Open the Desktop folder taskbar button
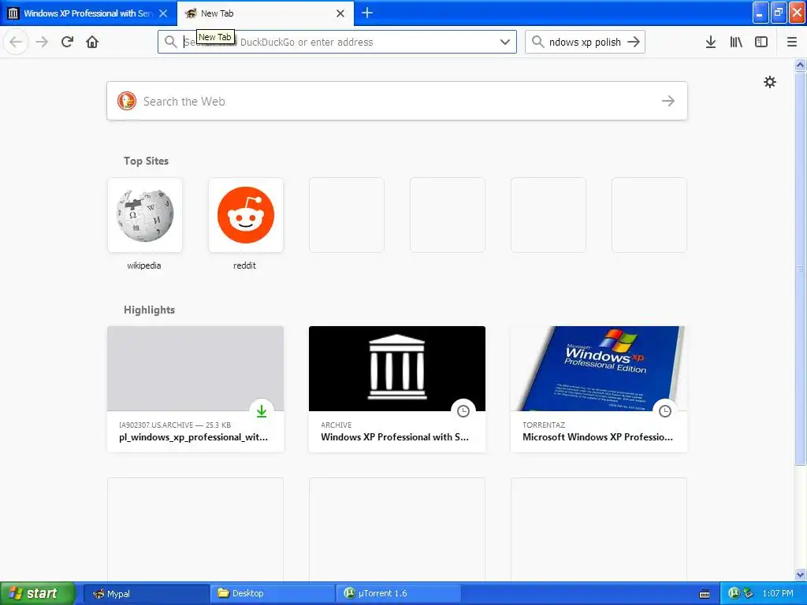Screen dimensions: 807x605 pyautogui.click(x=272, y=593)
